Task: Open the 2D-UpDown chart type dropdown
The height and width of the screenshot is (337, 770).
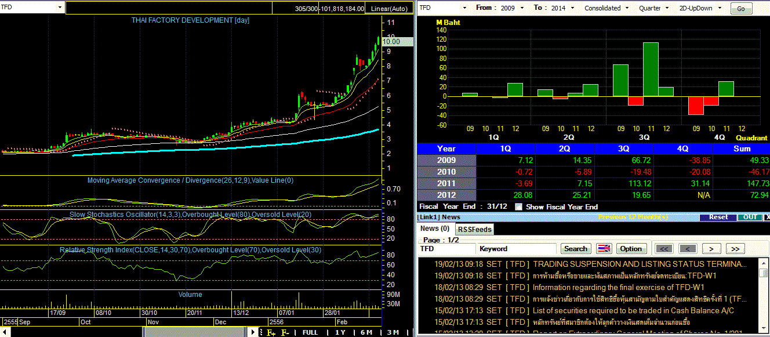Action: tap(719, 8)
